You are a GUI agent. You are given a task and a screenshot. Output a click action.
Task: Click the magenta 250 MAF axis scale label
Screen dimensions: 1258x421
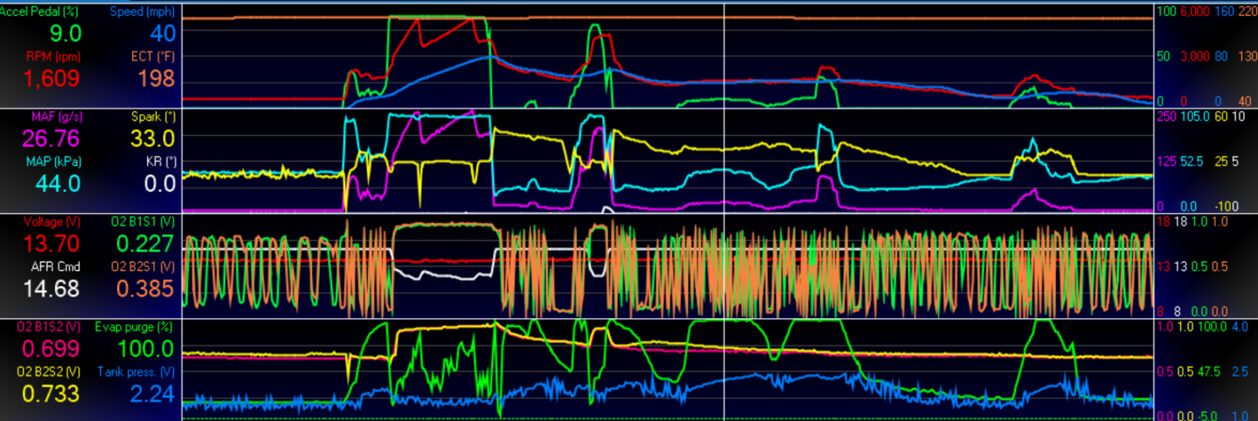pos(1167,116)
